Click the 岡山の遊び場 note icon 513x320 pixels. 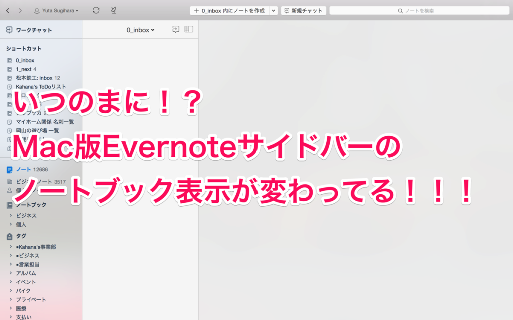(x=9, y=131)
